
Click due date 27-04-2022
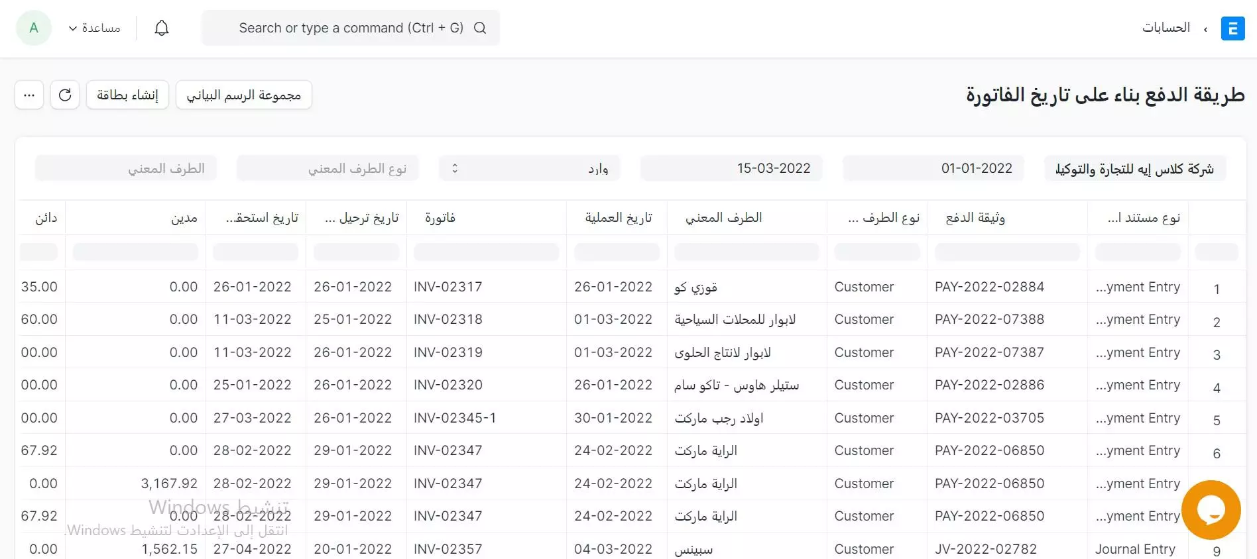pos(253,549)
